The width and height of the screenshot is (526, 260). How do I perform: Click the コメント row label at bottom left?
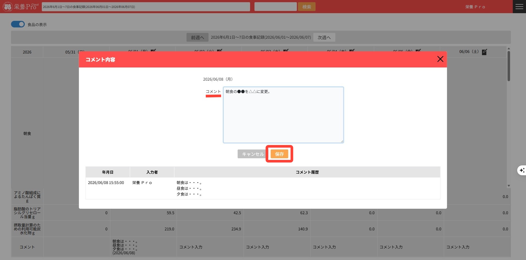(x=27, y=247)
